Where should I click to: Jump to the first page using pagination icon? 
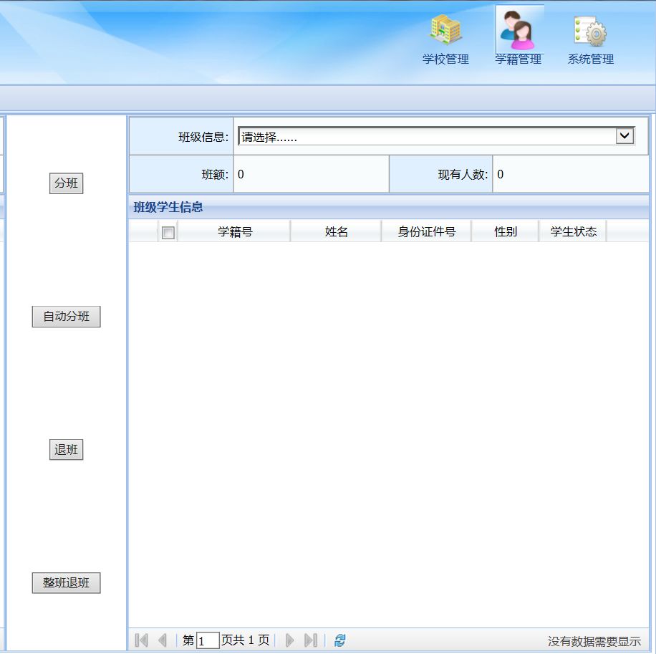(x=141, y=640)
